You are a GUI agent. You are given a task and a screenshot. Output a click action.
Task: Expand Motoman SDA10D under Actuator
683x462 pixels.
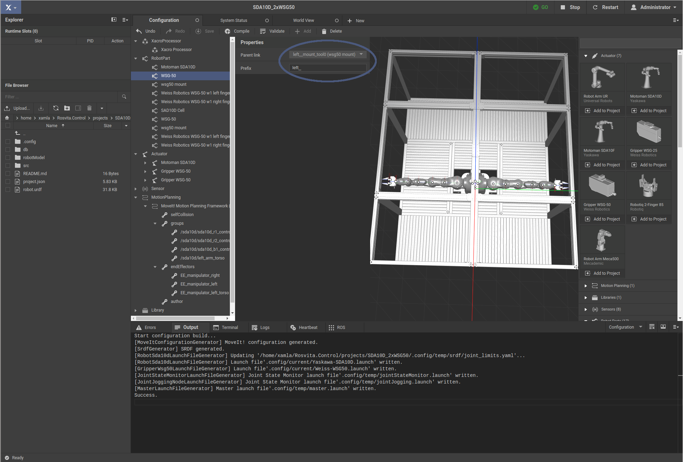(145, 163)
